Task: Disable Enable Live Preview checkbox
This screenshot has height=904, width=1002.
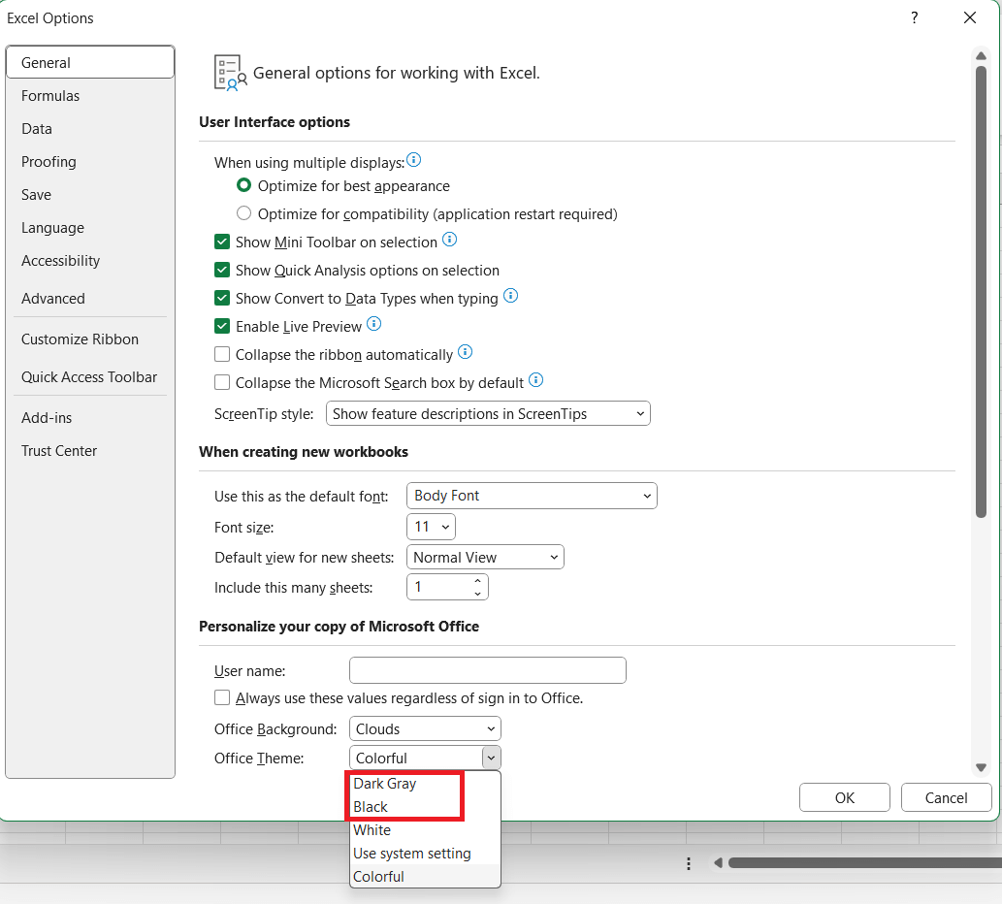Action: pos(222,327)
